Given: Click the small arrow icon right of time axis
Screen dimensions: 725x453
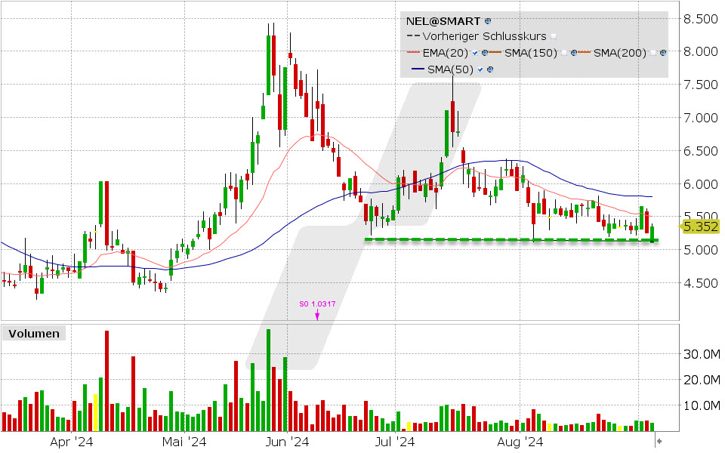Looking at the screenshot, I should click(x=659, y=441).
